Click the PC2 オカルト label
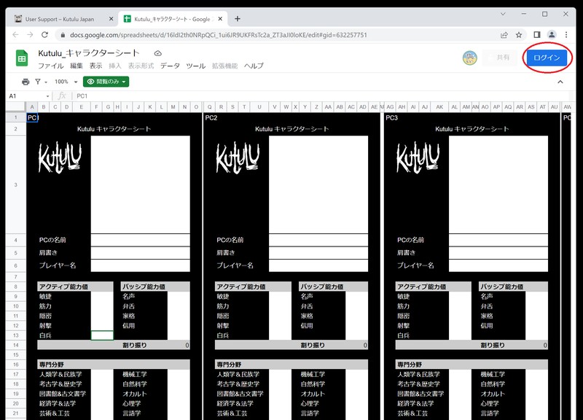The image size is (583, 420). [313, 394]
